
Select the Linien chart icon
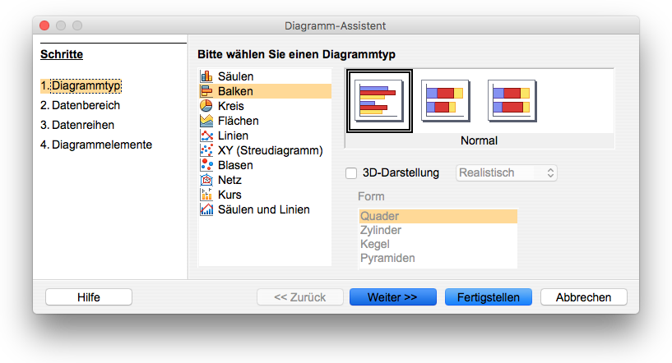(206, 136)
